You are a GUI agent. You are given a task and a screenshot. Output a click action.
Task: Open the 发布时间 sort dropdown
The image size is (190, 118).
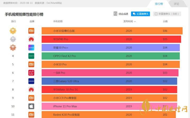tap(130, 21)
